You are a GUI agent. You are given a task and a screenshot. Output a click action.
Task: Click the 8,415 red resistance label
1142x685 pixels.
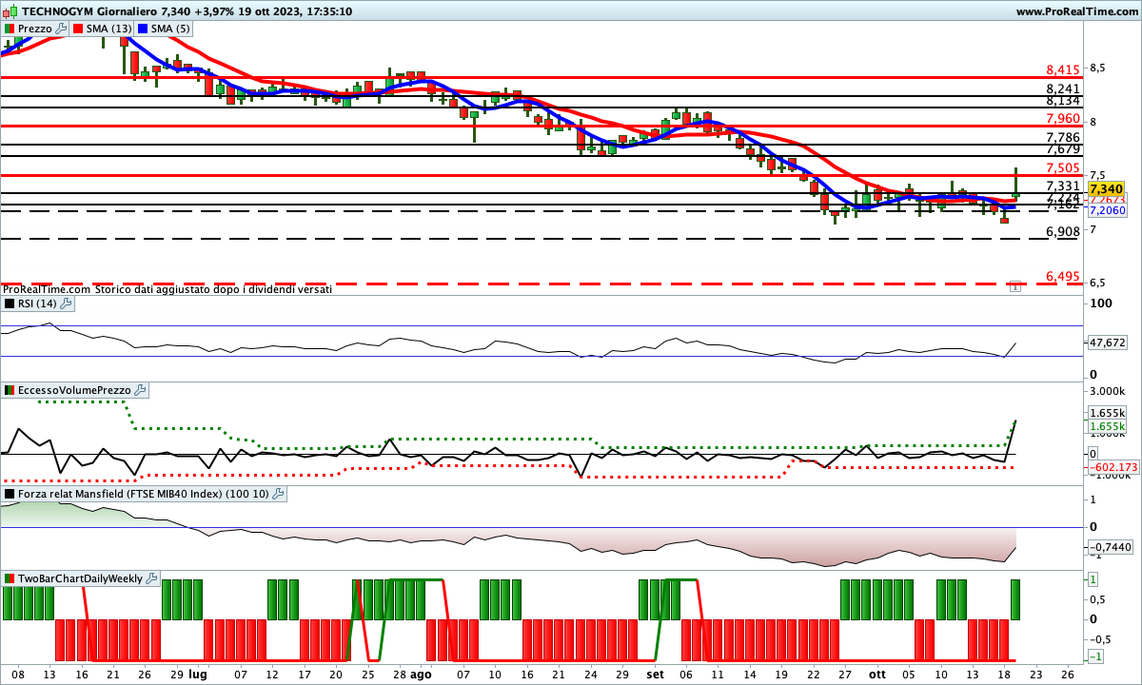1063,69
